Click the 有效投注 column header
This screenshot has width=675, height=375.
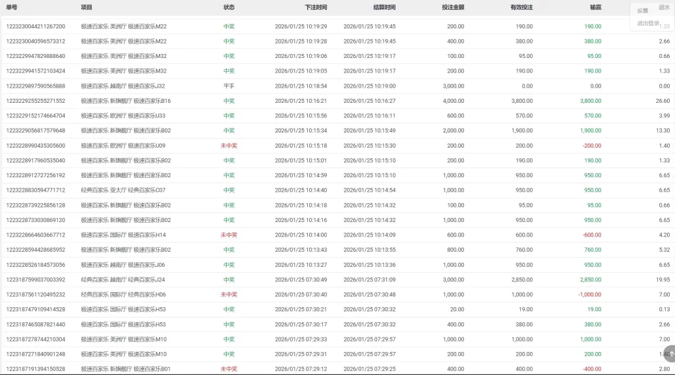[521, 7]
